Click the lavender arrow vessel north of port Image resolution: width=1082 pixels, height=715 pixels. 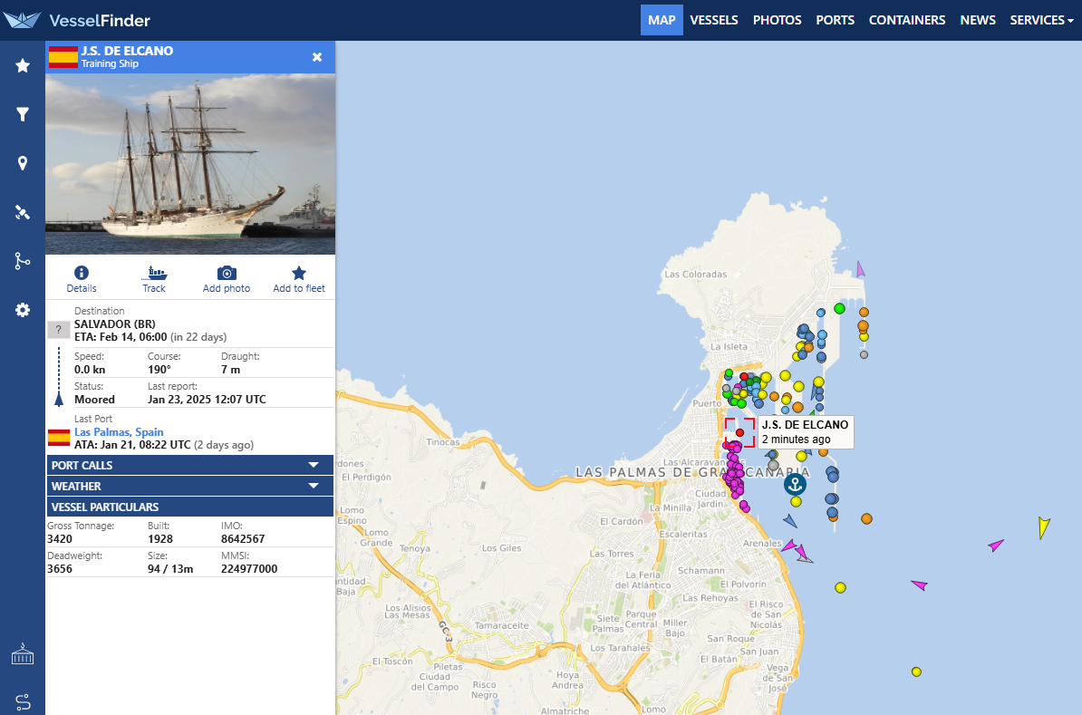pyautogui.click(x=860, y=269)
